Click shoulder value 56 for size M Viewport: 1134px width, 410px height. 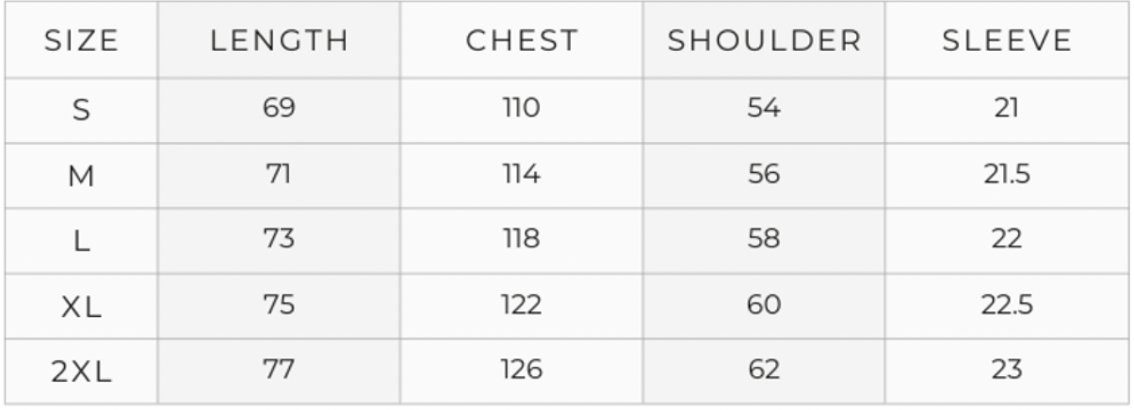(x=764, y=175)
